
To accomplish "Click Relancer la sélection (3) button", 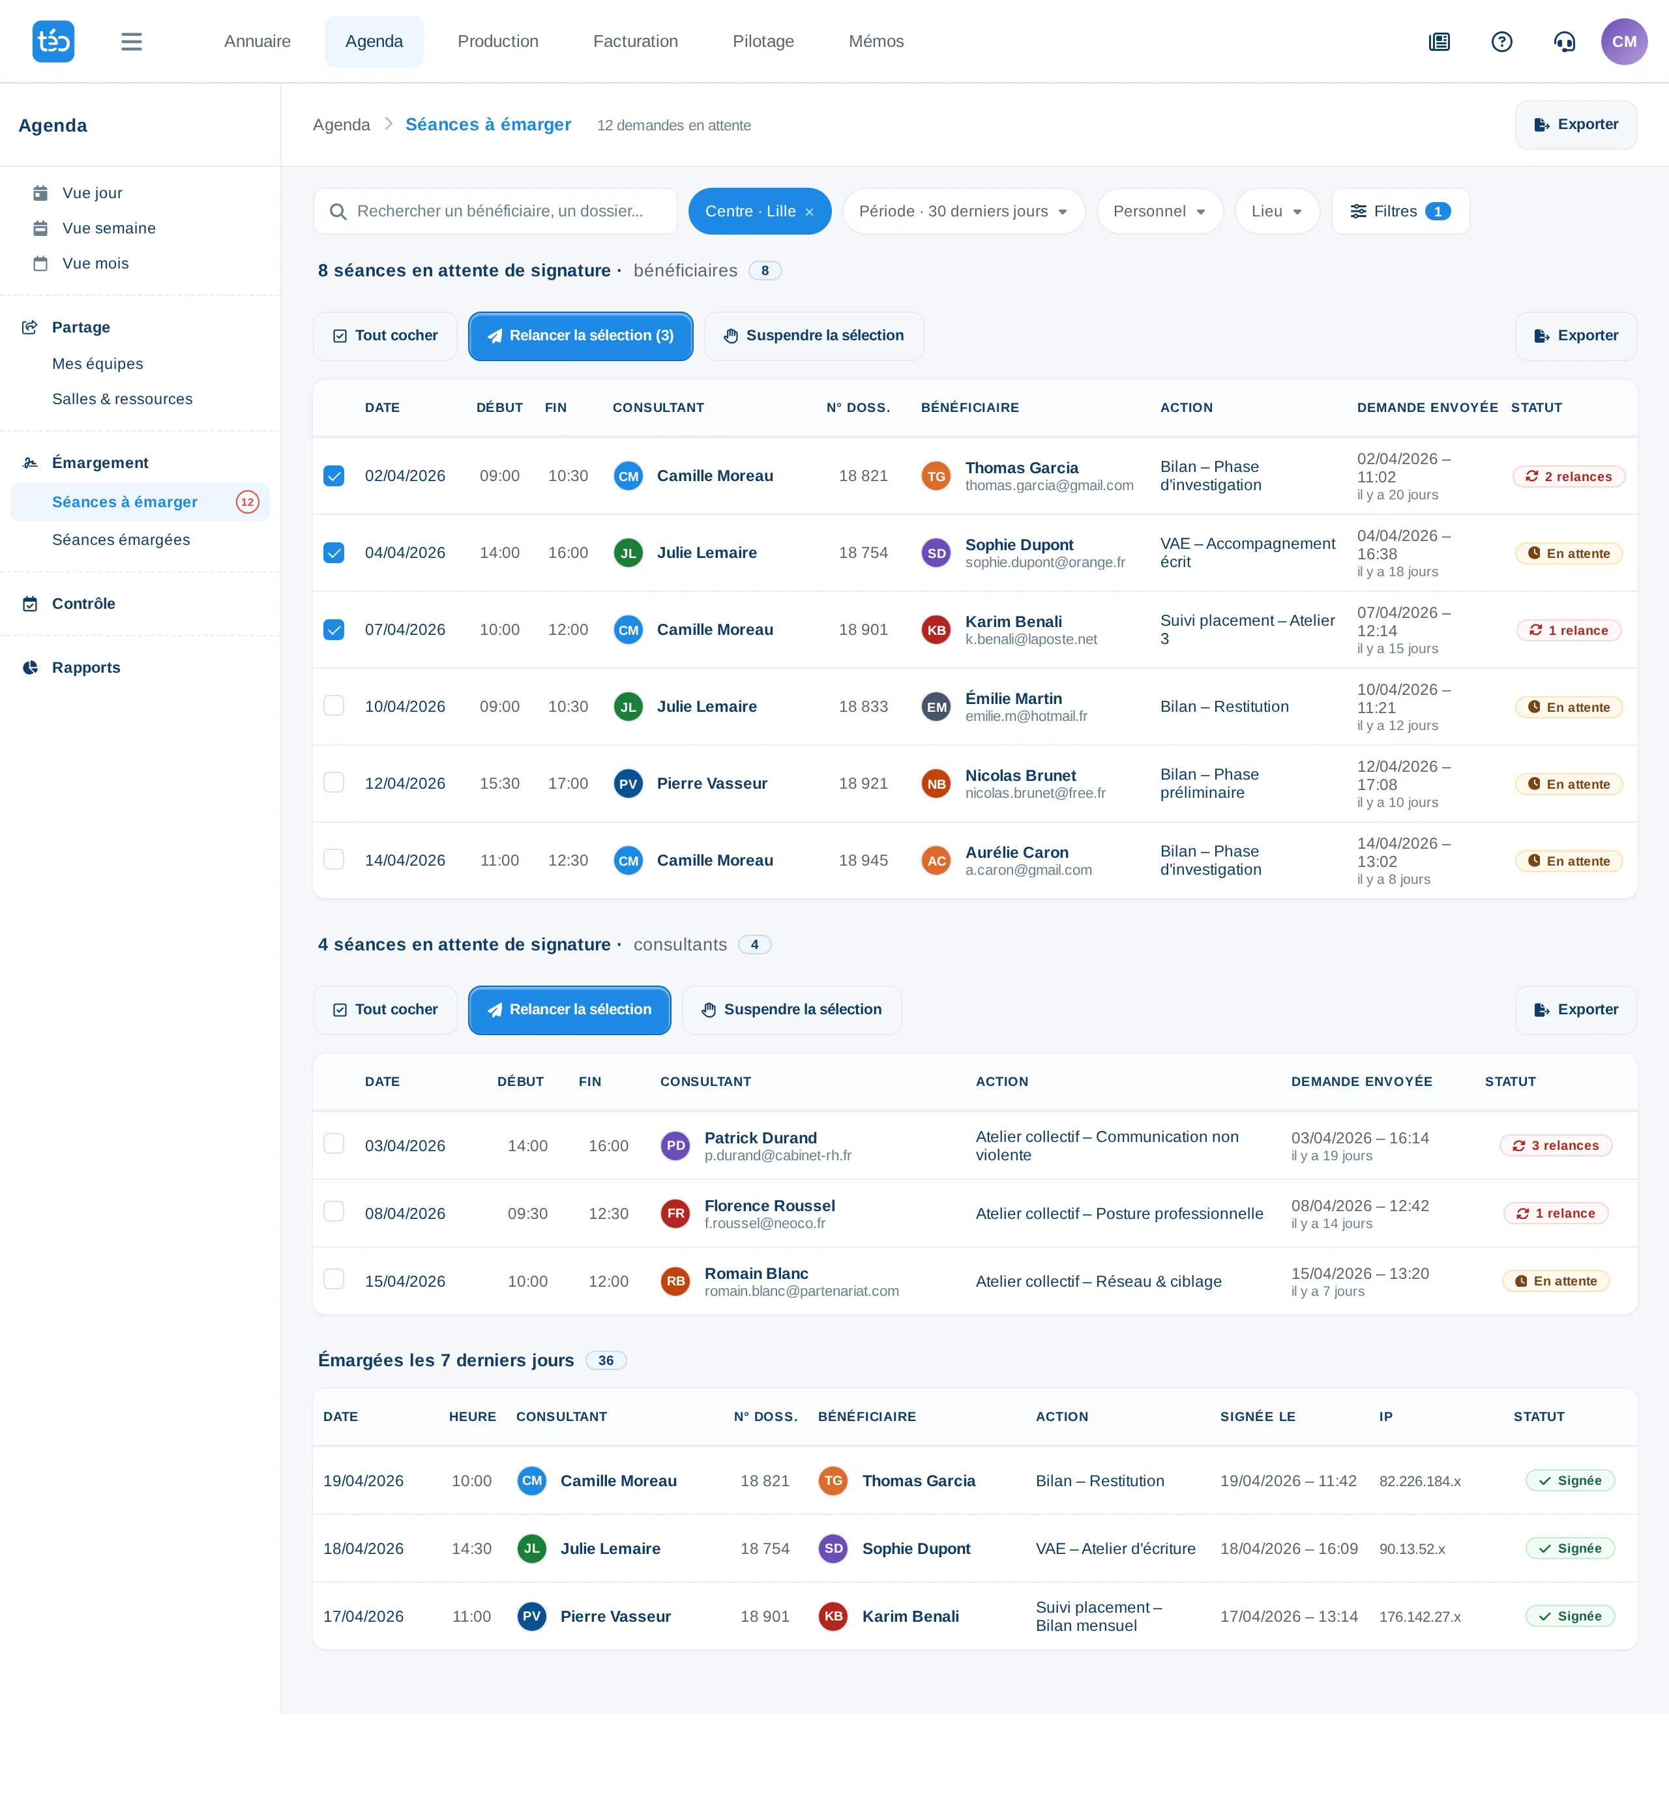I will point(581,336).
